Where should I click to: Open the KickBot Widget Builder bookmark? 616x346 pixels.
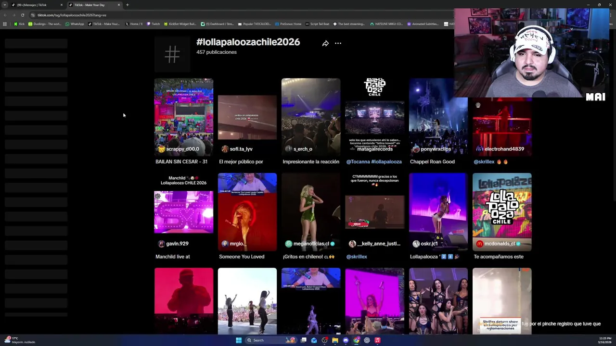coord(180,24)
